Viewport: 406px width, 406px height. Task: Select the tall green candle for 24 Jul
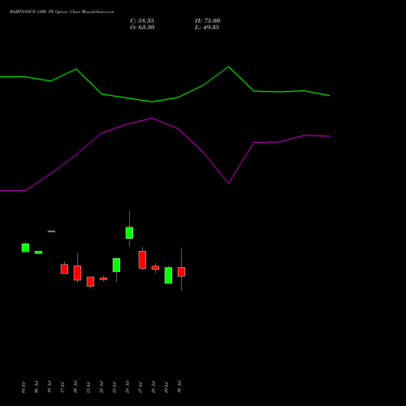point(129,233)
